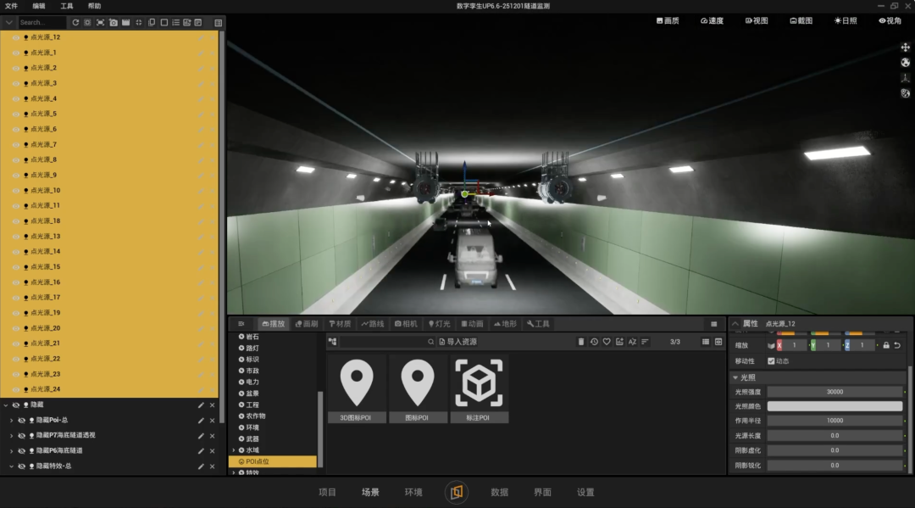The width and height of the screenshot is (915, 508).
Task: Expand the 隐藏P7海底隧道透视 tree item
Action: 11,436
